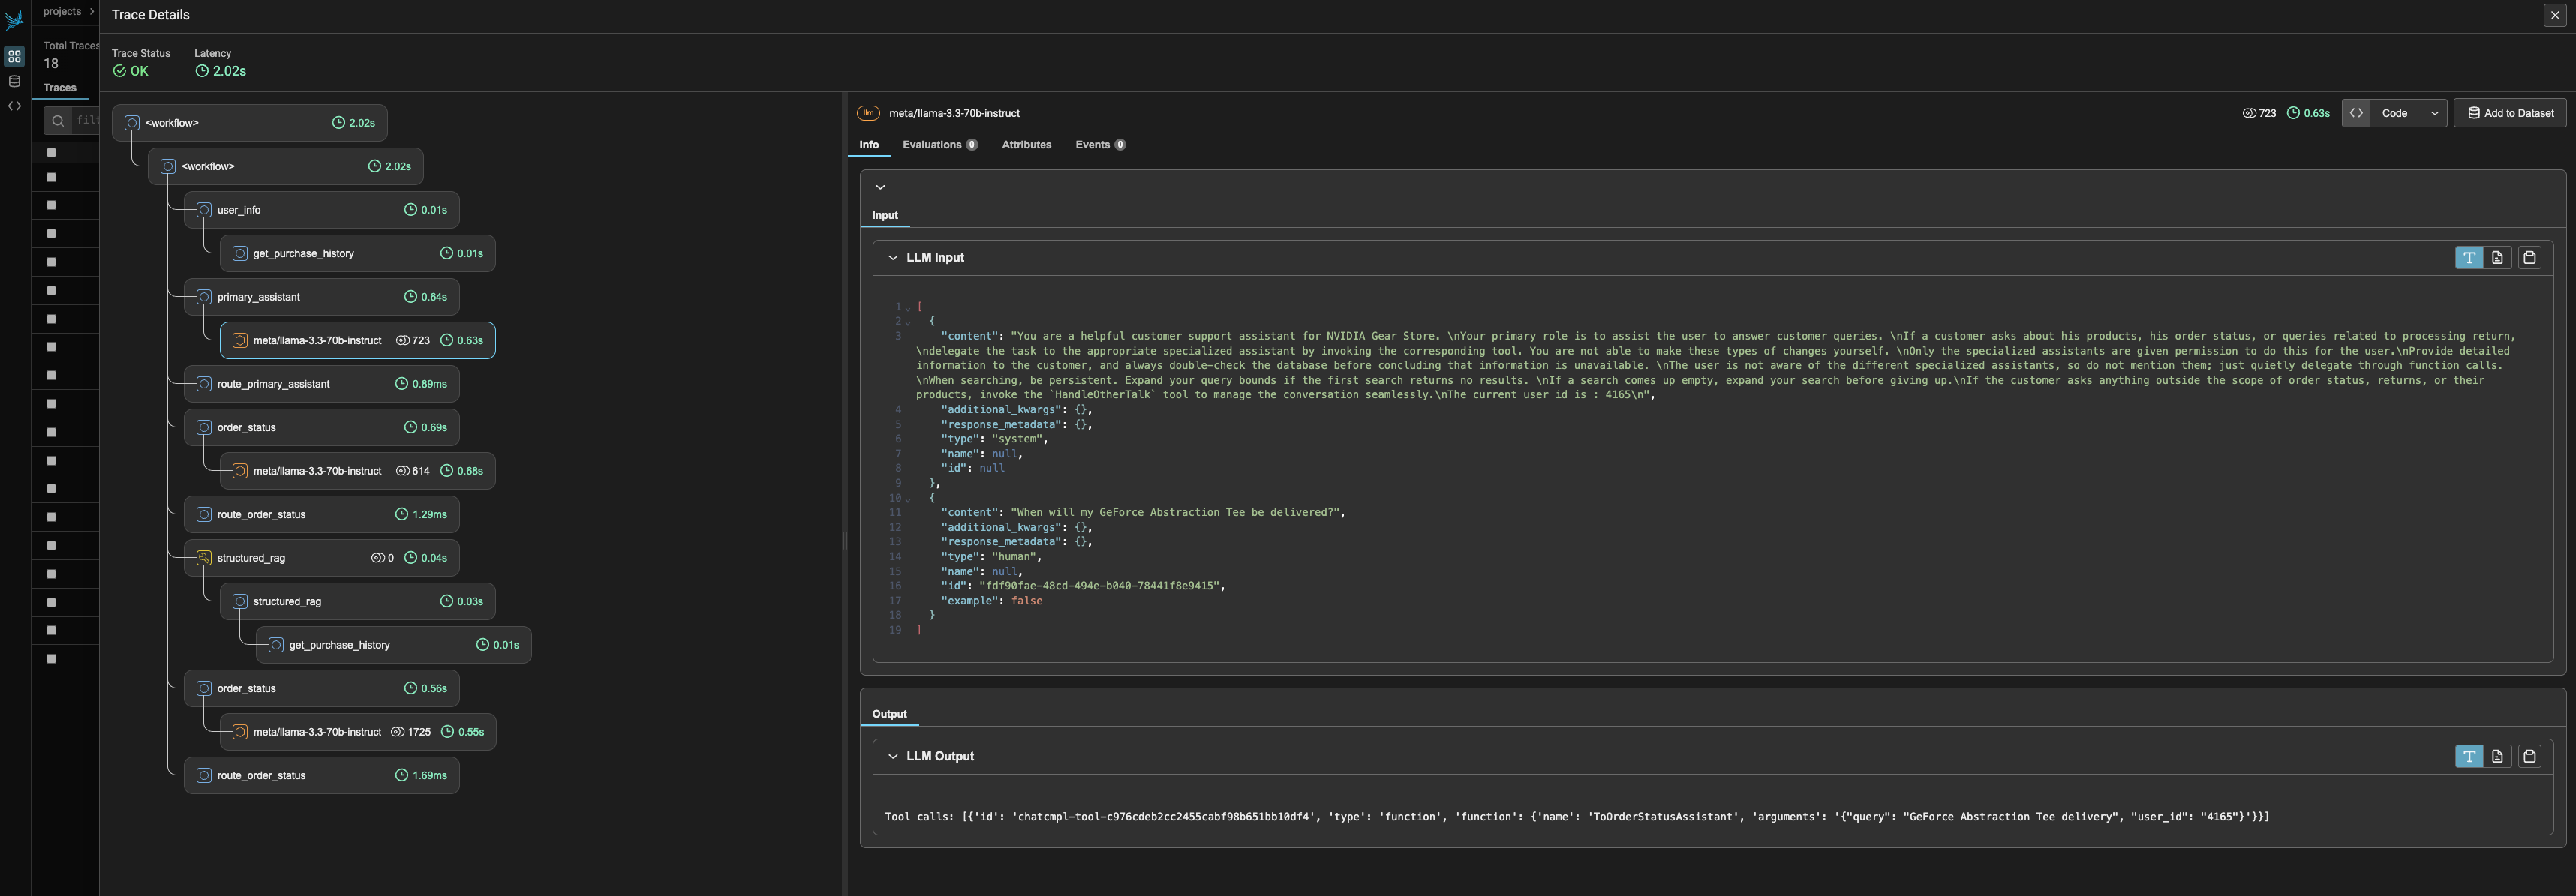
Task: Copy the LLM Input using the clipboard icon
Action: [2529, 258]
